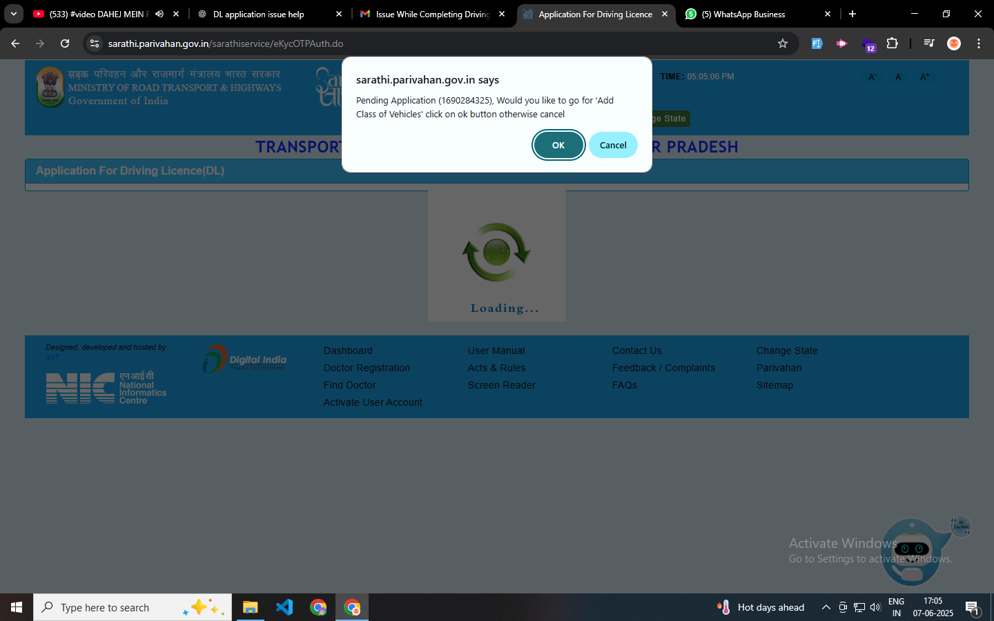994x621 pixels.
Task: Bookmark this page with the star icon
Action: 782,43
